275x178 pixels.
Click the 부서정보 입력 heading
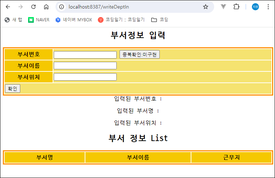coord(138,35)
